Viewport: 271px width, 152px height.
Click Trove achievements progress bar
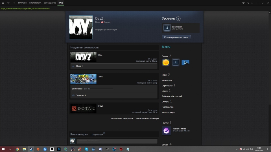click(102, 89)
